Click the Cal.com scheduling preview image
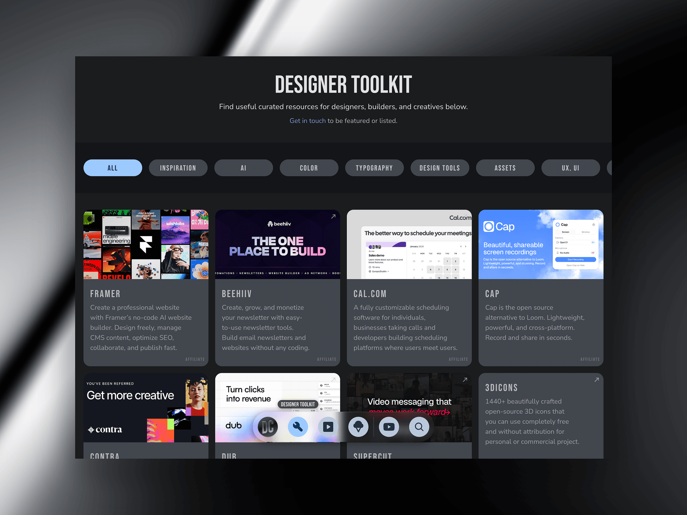687x515 pixels. click(409, 244)
